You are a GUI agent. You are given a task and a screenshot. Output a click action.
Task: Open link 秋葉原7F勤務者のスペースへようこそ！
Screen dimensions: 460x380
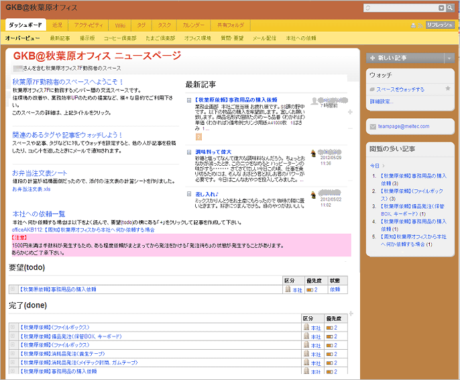(68, 82)
